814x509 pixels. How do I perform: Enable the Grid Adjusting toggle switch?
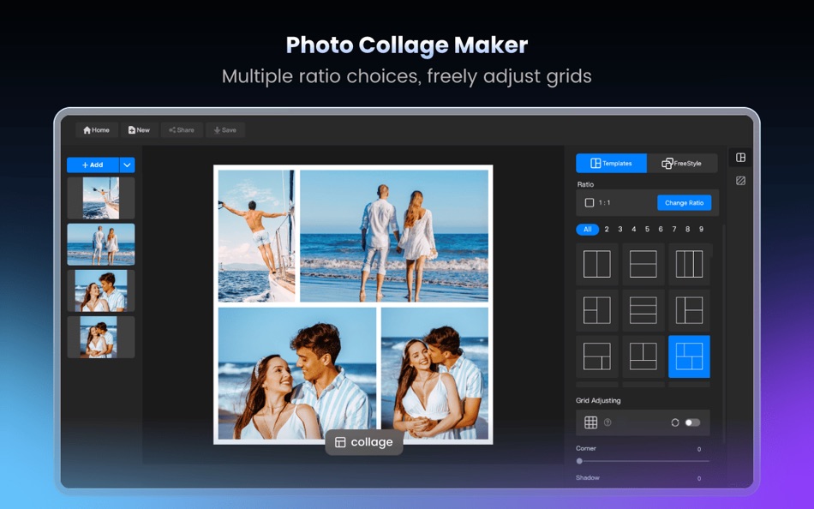point(693,422)
